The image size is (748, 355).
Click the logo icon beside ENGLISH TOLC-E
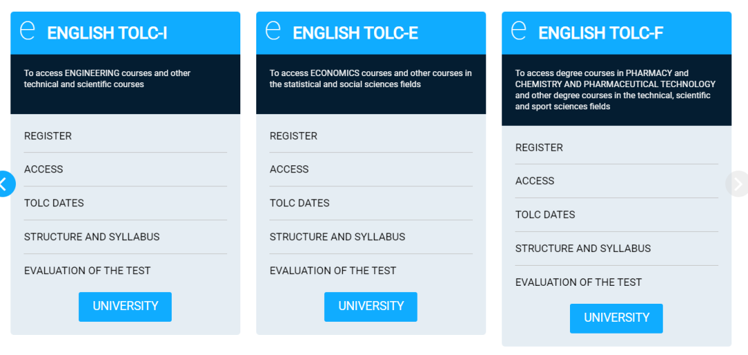[x=273, y=31]
